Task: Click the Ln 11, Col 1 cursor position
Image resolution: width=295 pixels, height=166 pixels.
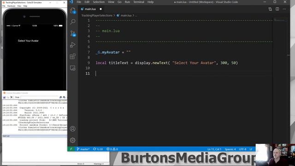Action: point(214,149)
